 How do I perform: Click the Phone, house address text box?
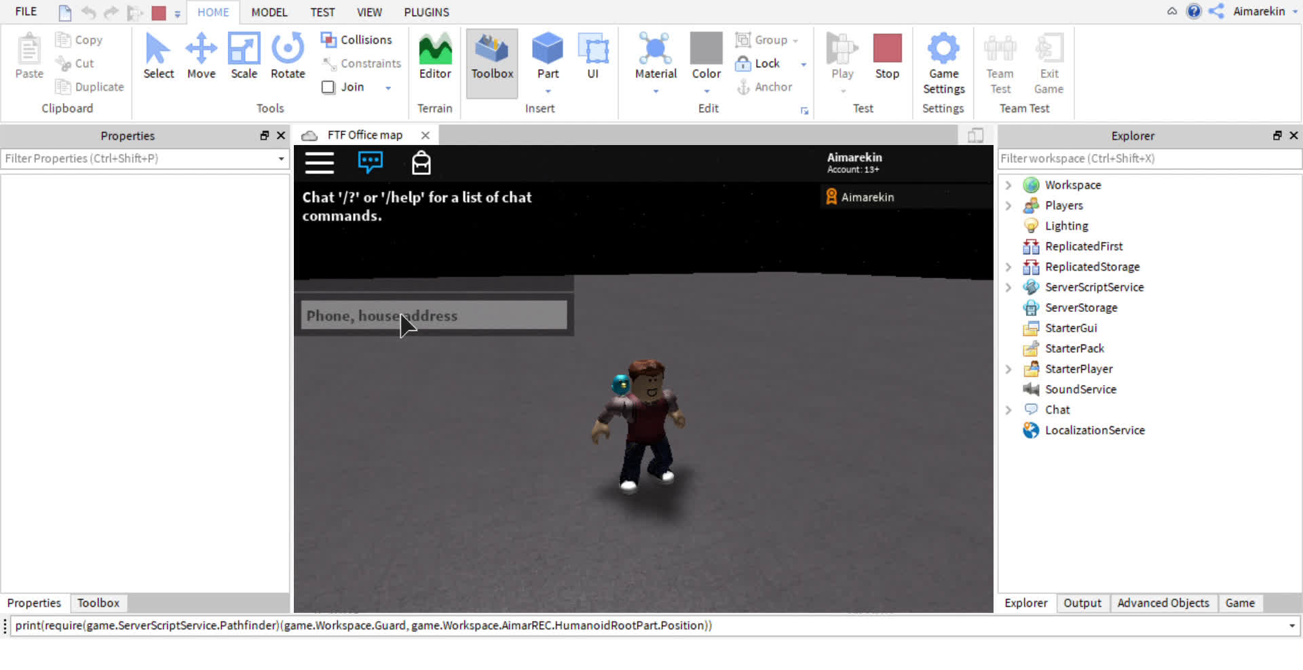coord(434,315)
